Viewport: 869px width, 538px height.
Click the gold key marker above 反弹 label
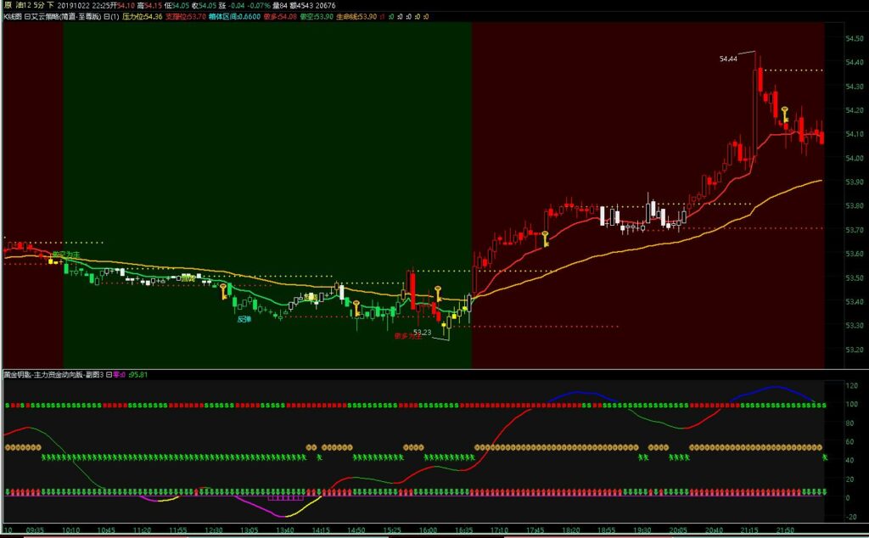pyautogui.click(x=224, y=292)
